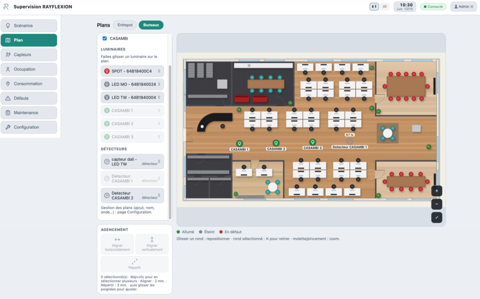480x299 pixels.
Task: Click the Admin logout button
Action: pos(464,7)
